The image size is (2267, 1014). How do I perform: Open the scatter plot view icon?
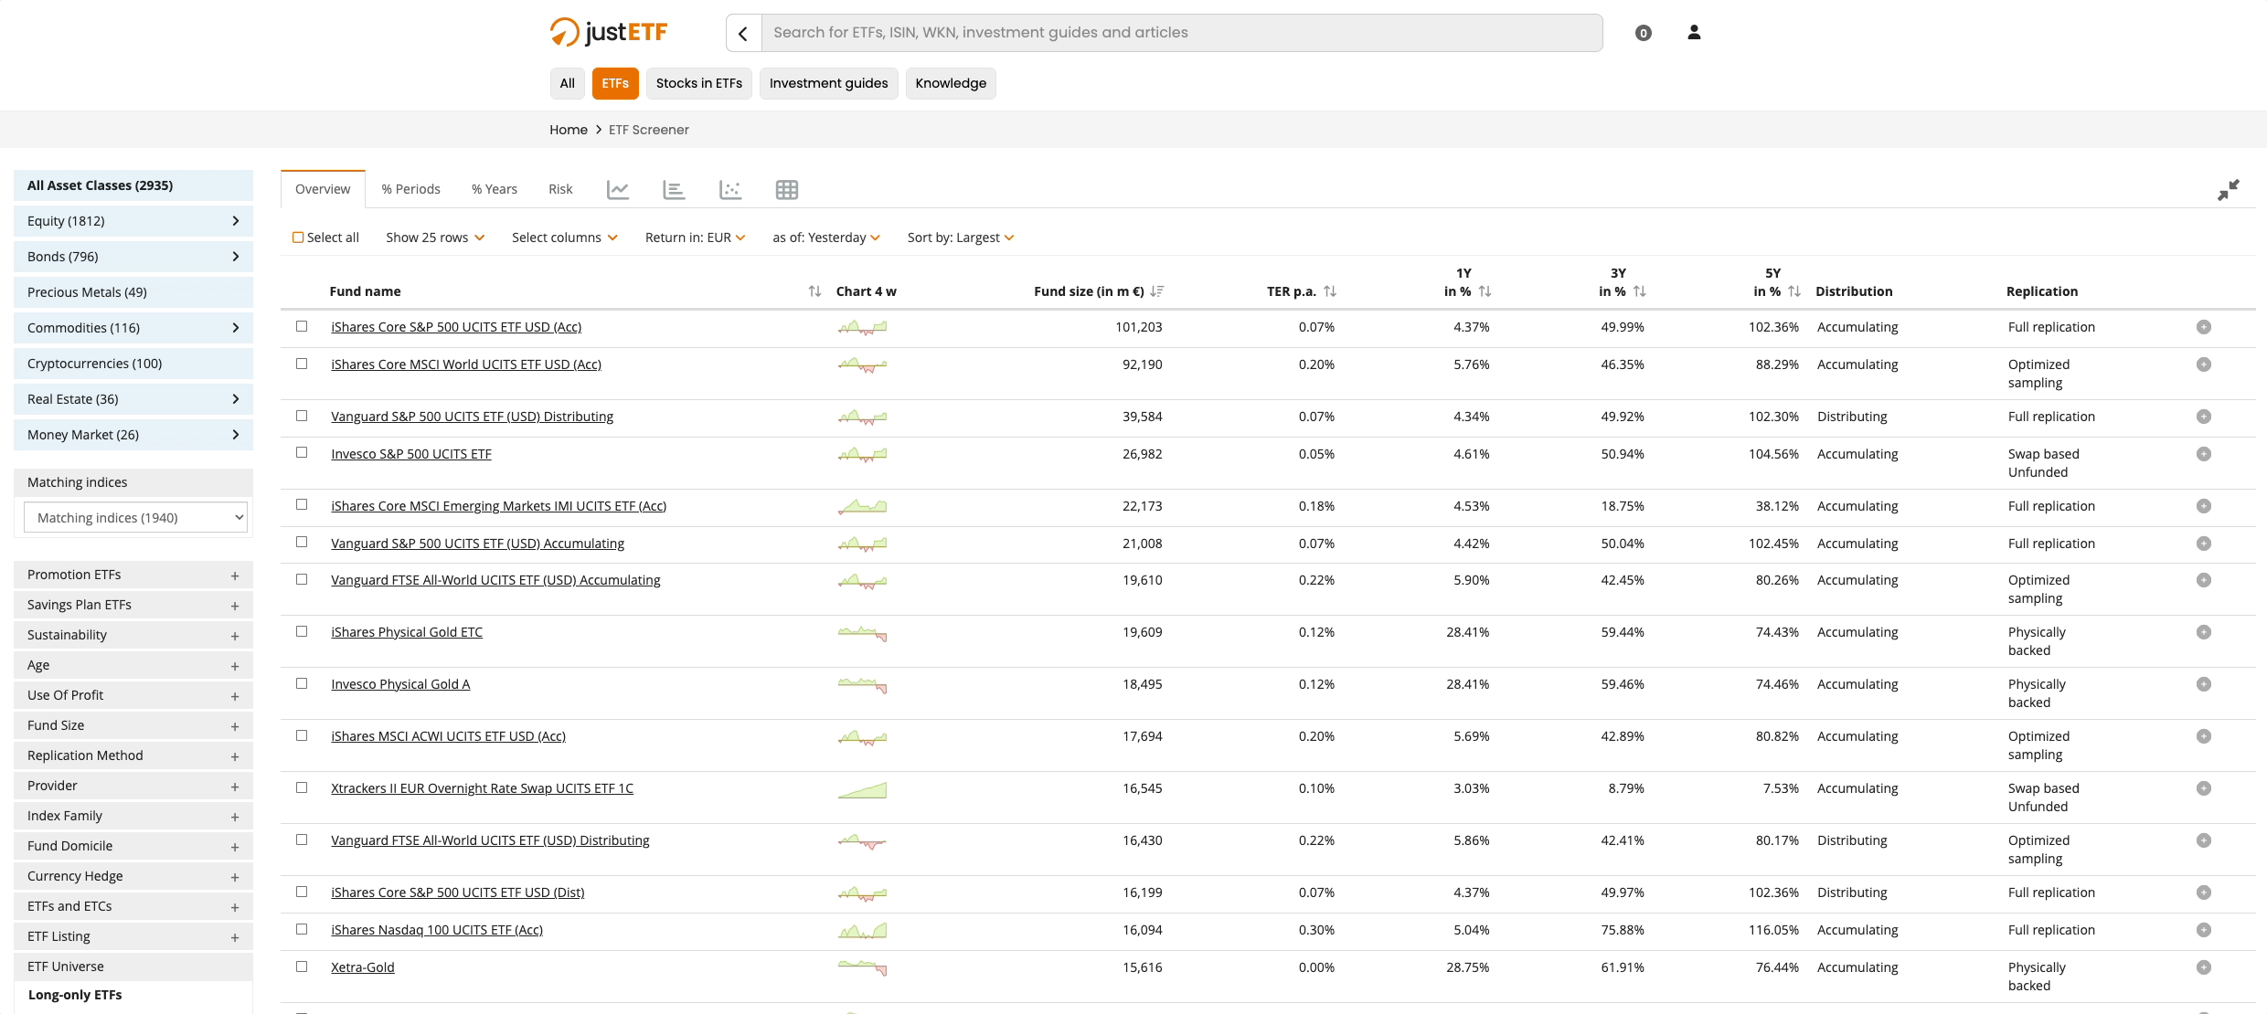729,190
